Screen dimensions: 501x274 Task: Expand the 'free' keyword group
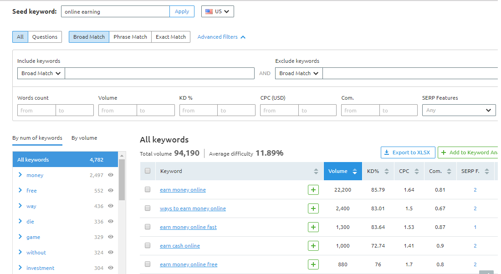pos(20,190)
